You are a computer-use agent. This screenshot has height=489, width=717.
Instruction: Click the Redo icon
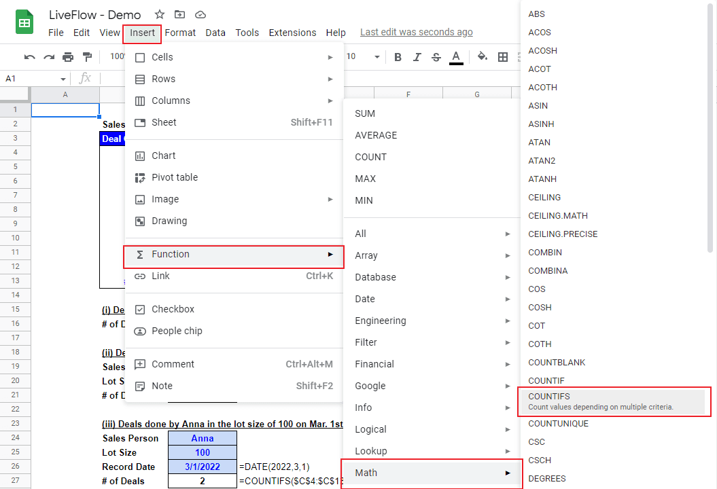[x=50, y=57]
